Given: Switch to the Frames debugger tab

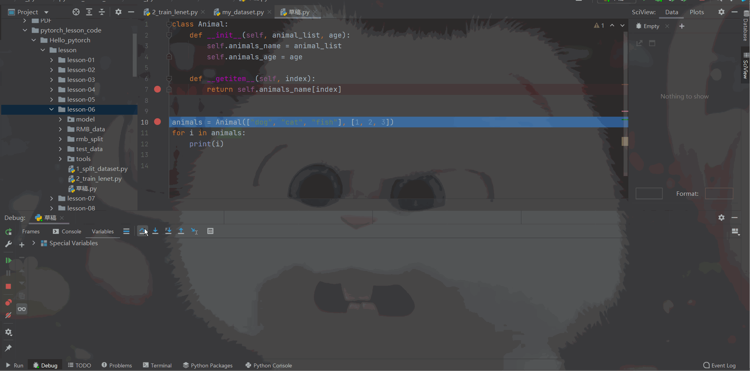Looking at the screenshot, I should (31, 231).
